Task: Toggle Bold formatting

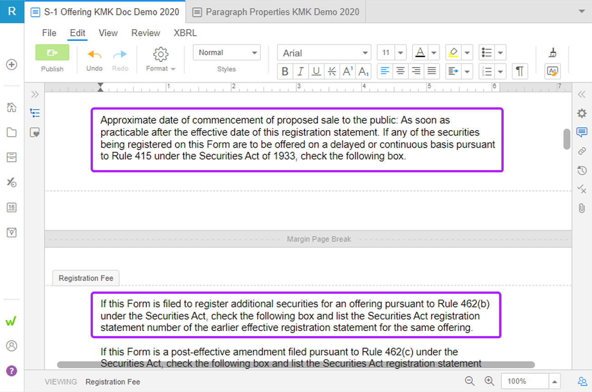Action: coord(285,71)
